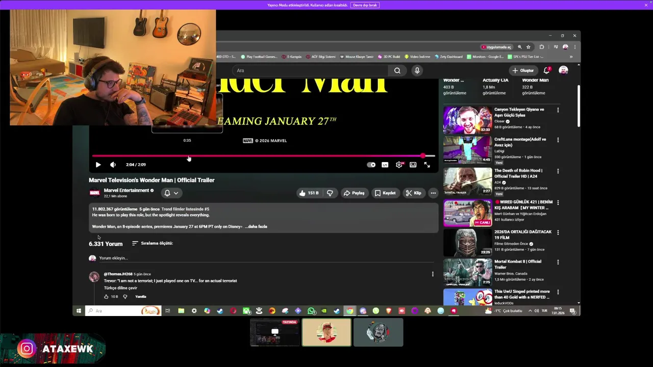The height and width of the screenshot is (367, 653).
Task: Open File Explorer folder icon in the taskbar
Action: click(x=181, y=311)
